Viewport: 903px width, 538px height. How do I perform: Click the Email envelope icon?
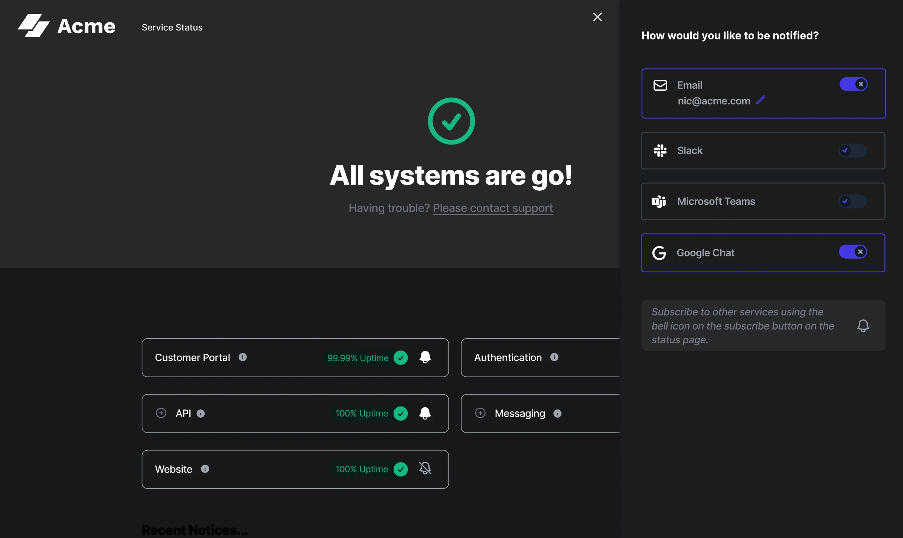coord(660,85)
